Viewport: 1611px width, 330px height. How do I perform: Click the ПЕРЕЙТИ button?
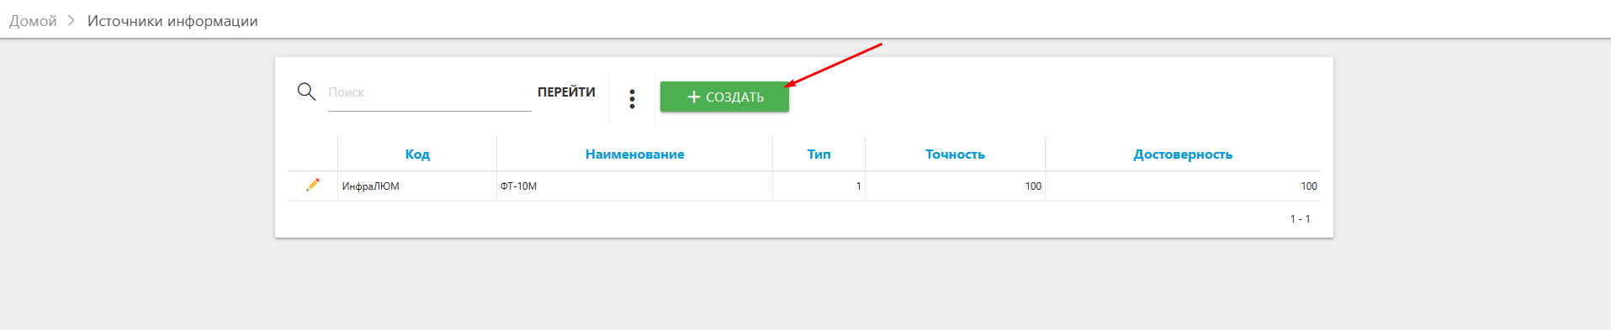click(566, 92)
